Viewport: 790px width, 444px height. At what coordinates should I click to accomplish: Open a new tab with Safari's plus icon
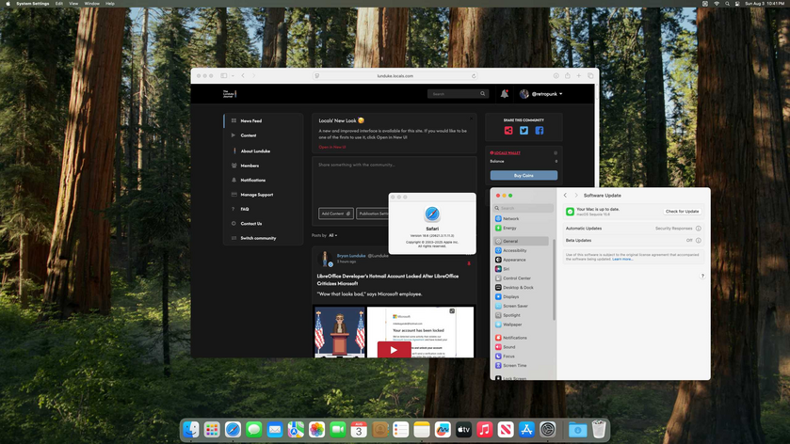[x=579, y=75]
